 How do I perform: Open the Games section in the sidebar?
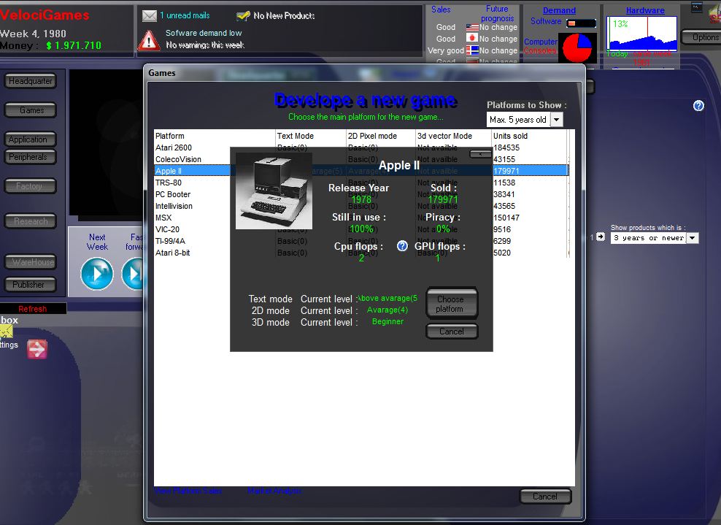(31, 110)
